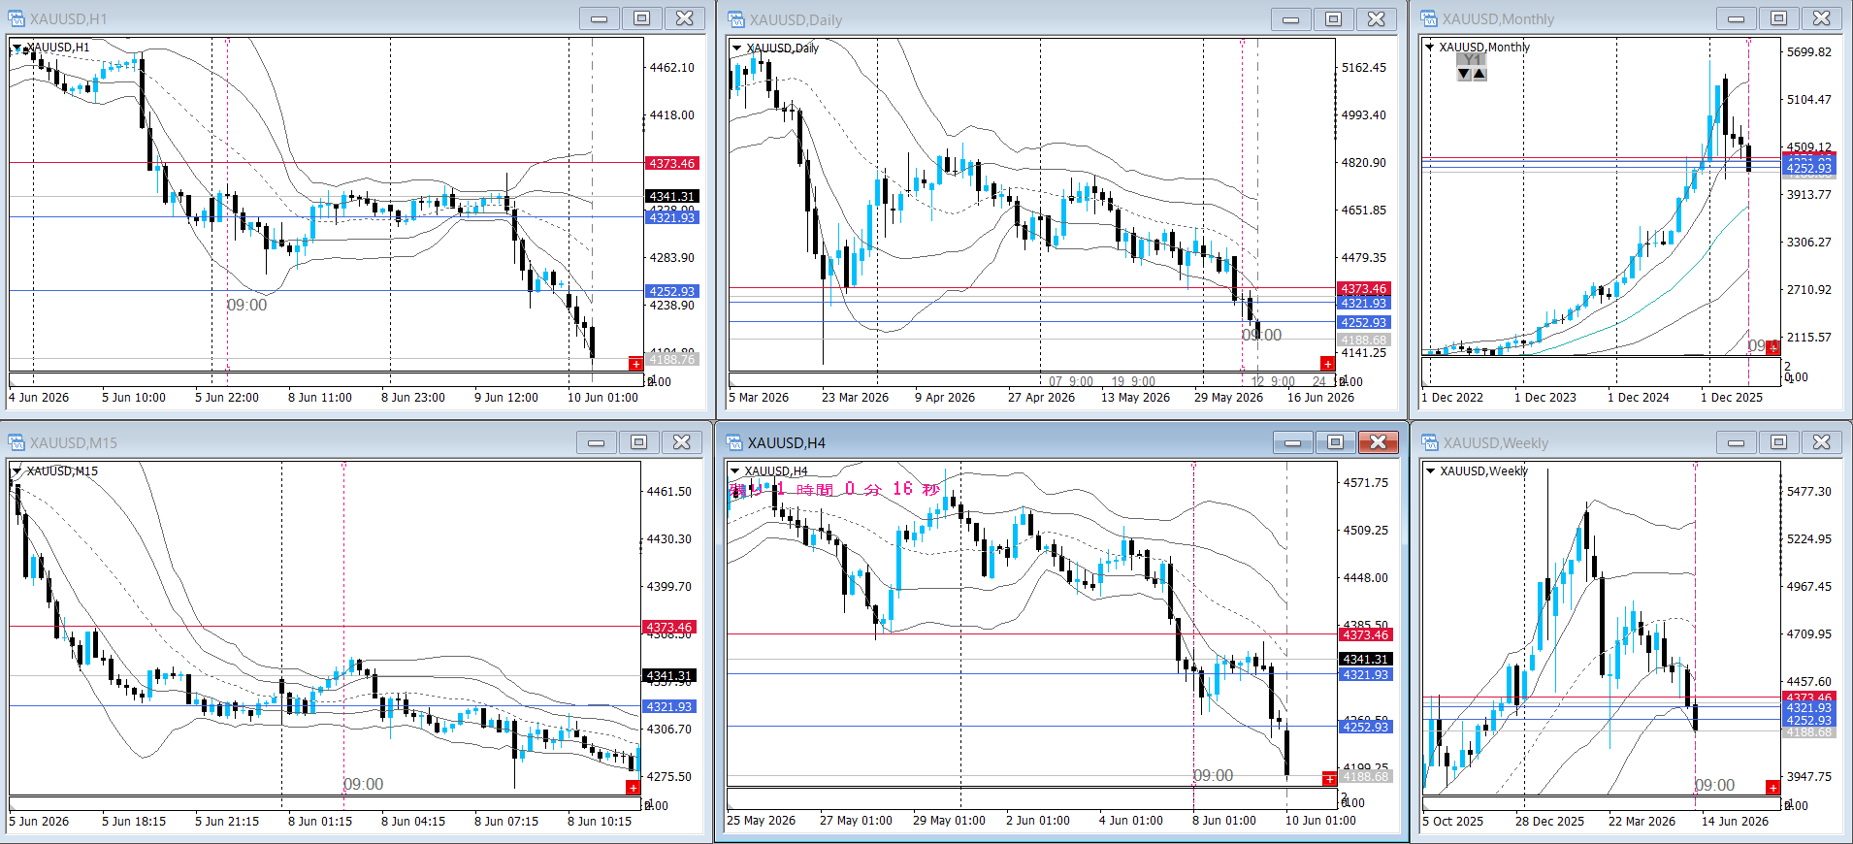This screenshot has width=1853, height=844.
Task: Click the down arrow under Y1
Action: click(x=1464, y=74)
